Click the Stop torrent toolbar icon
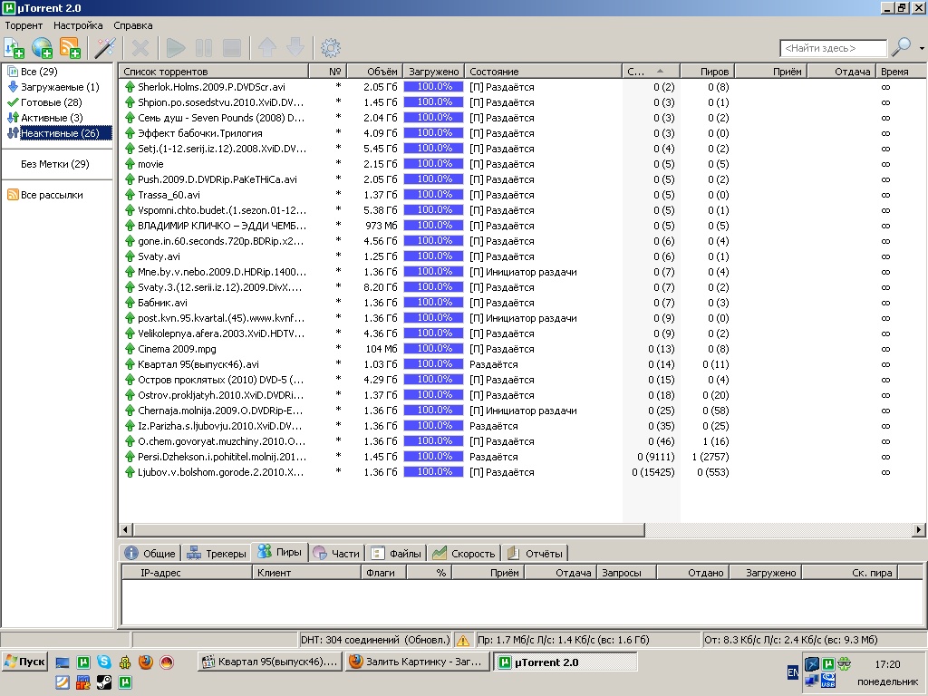The width and height of the screenshot is (928, 696). click(x=231, y=48)
